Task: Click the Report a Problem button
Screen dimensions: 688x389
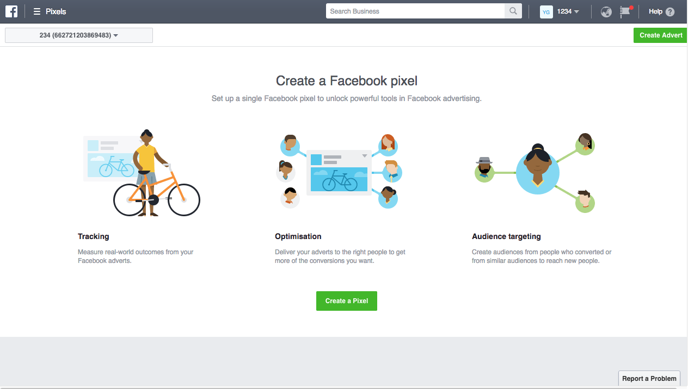Action: click(x=649, y=379)
